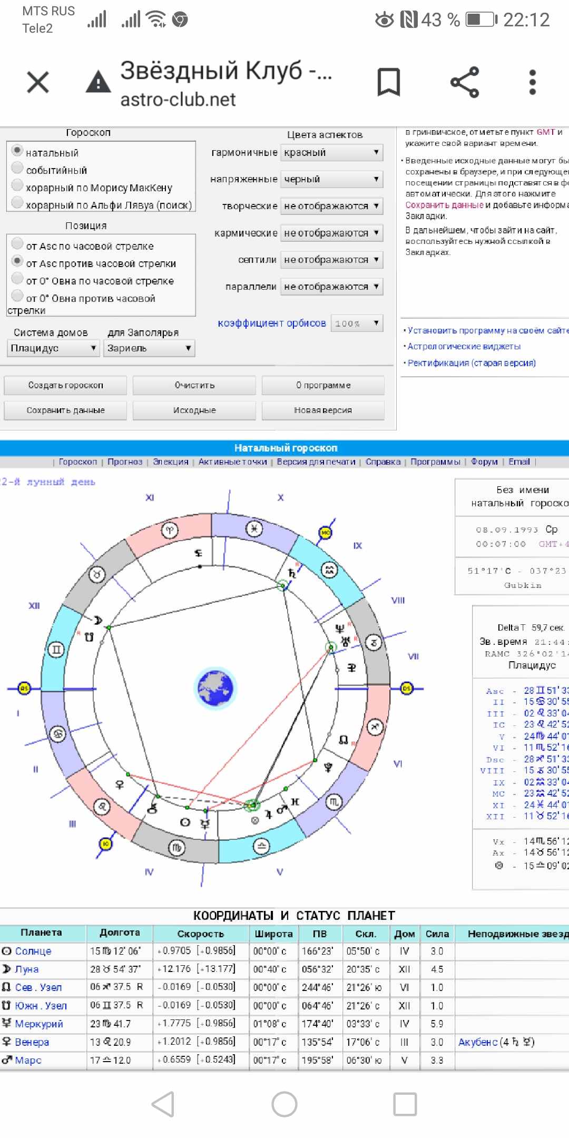Open the three-dot browser menu
The height and width of the screenshot is (1138, 569).
pos(532,82)
